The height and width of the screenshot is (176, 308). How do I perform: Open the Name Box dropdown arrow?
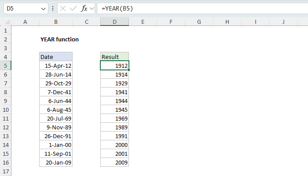pos(43,9)
